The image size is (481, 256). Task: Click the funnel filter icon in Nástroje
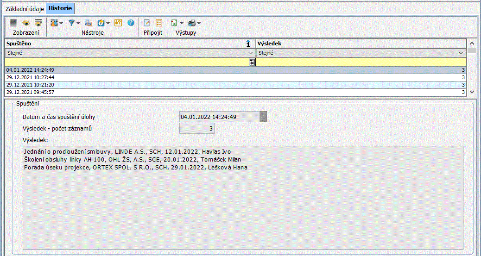coord(72,23)
